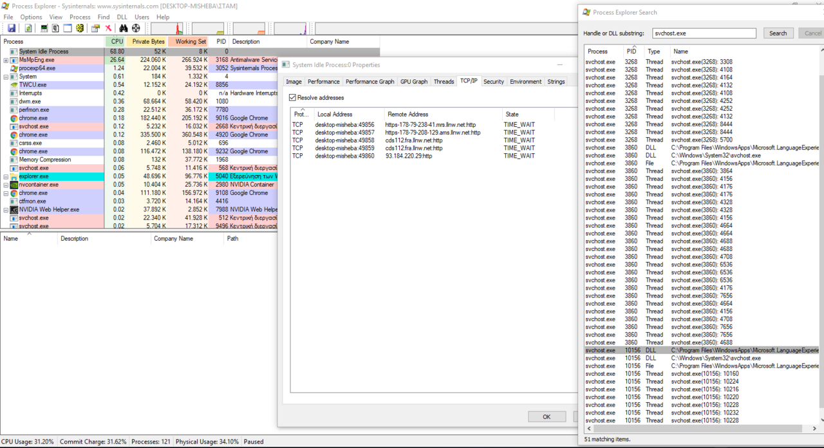Viewport: 824px width, 448px height.
Task: Select the highlighted svchost.exe 10156 DLL result
Action: [702, 350]
